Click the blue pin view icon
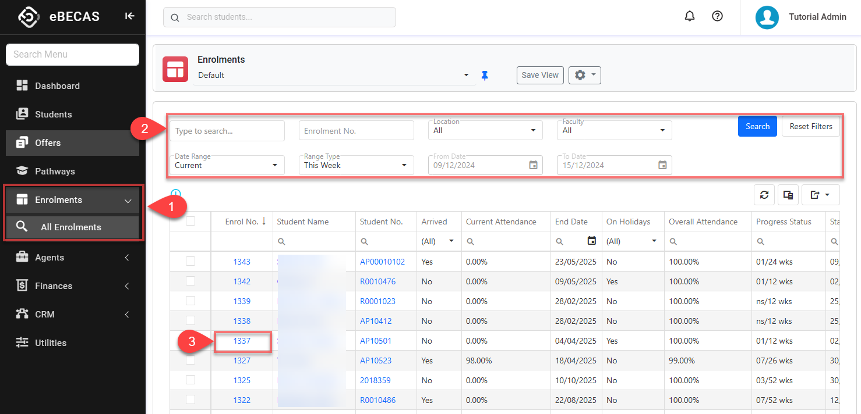The width and height of the screenshot is (861, 414). point(485,76)
